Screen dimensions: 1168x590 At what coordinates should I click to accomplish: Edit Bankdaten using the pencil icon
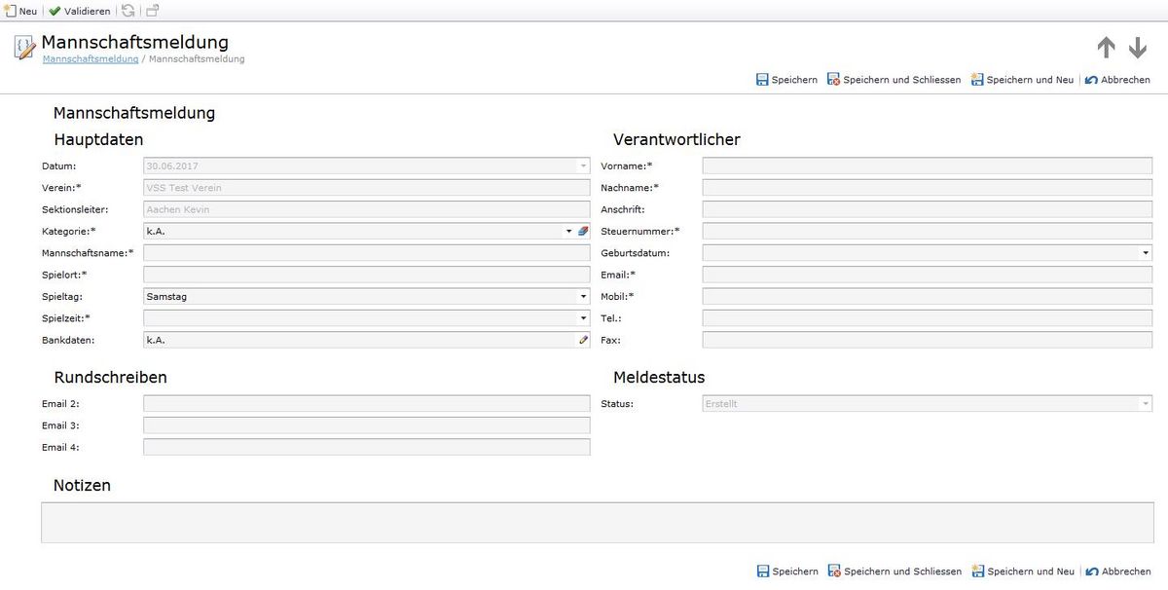coord(583,340)
